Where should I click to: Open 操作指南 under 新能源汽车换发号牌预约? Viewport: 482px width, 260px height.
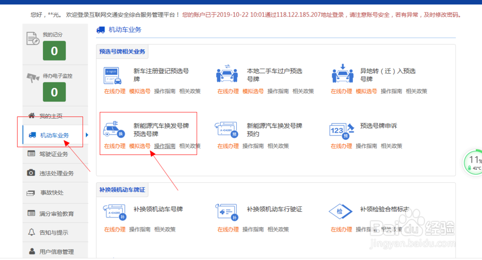(253, 146)
